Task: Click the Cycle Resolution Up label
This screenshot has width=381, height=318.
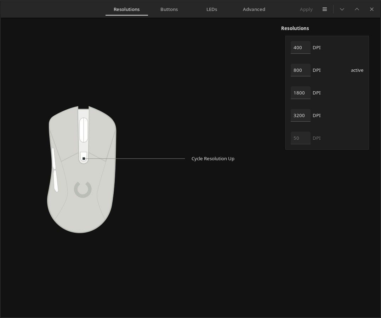Action: click(213, 158)
